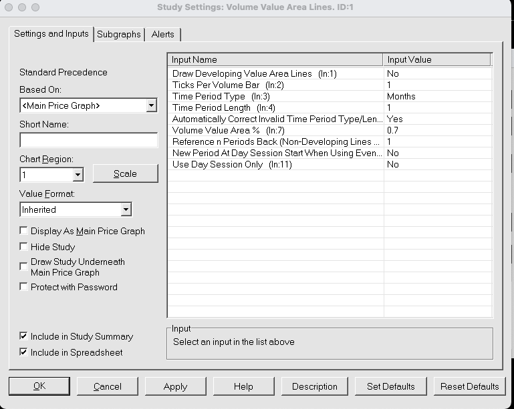Expand the Chart Region dropdown arrow
514x409 pixels.
pyautogui.click(x=78, y=175)
